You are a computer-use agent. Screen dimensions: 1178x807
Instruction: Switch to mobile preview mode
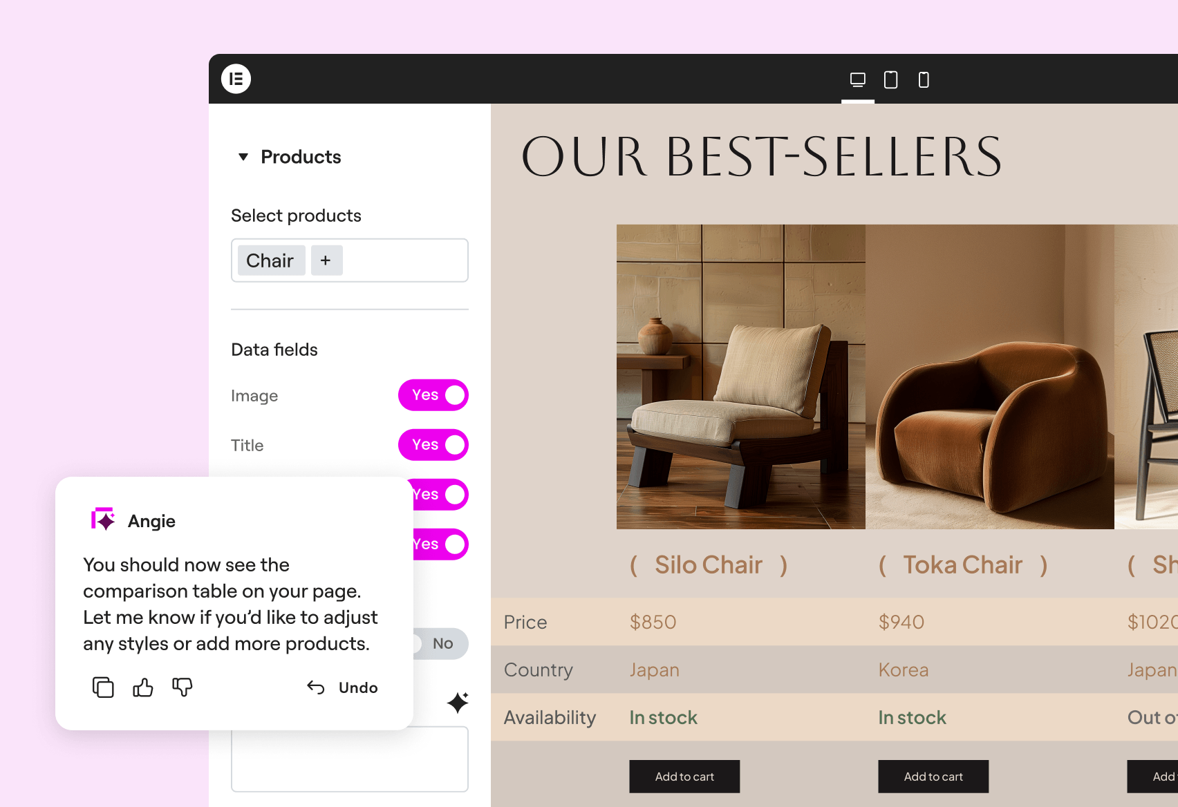tap(924, 80)
